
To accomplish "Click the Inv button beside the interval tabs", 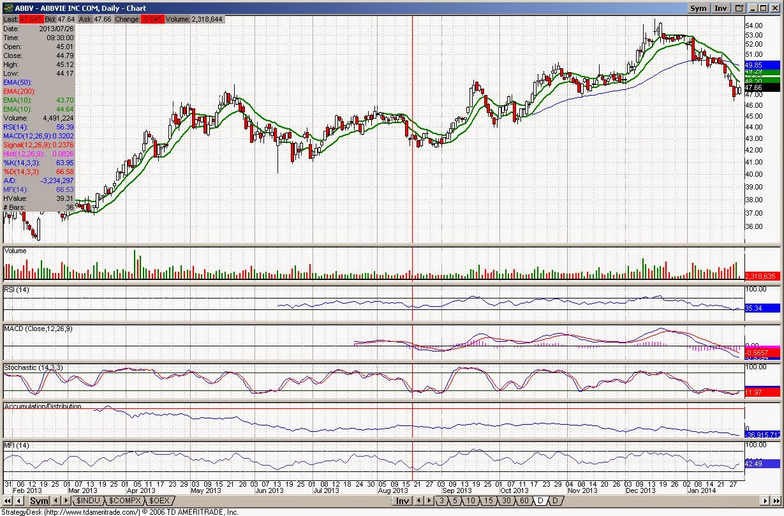I will (x=403, y=501).
